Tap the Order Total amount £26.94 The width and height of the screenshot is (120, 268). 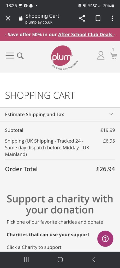coord(105,169)
